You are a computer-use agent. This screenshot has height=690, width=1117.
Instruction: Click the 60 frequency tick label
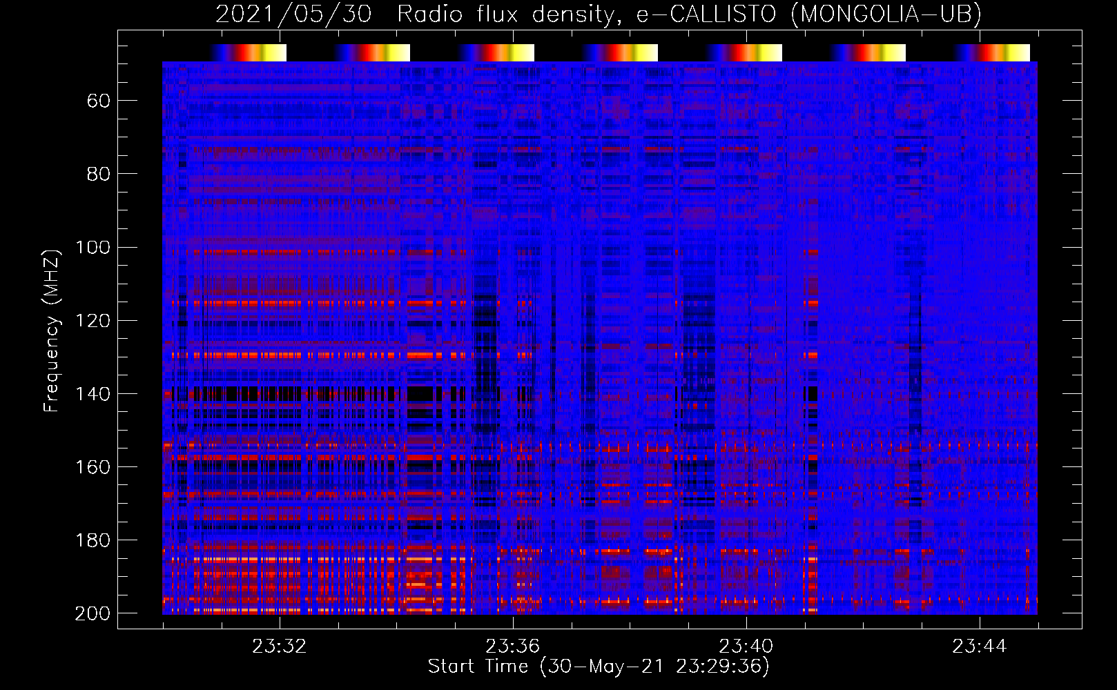click(x=99, y=101)
